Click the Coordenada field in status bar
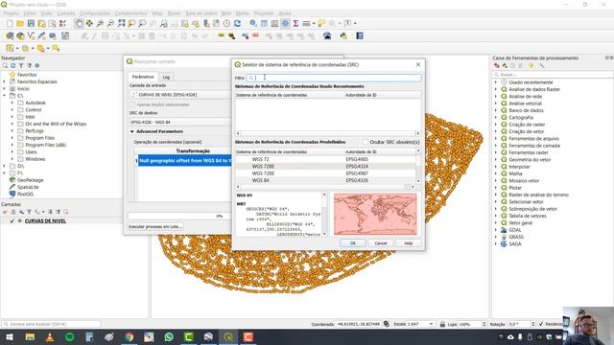Screen dimensions: 614x345 358,324
